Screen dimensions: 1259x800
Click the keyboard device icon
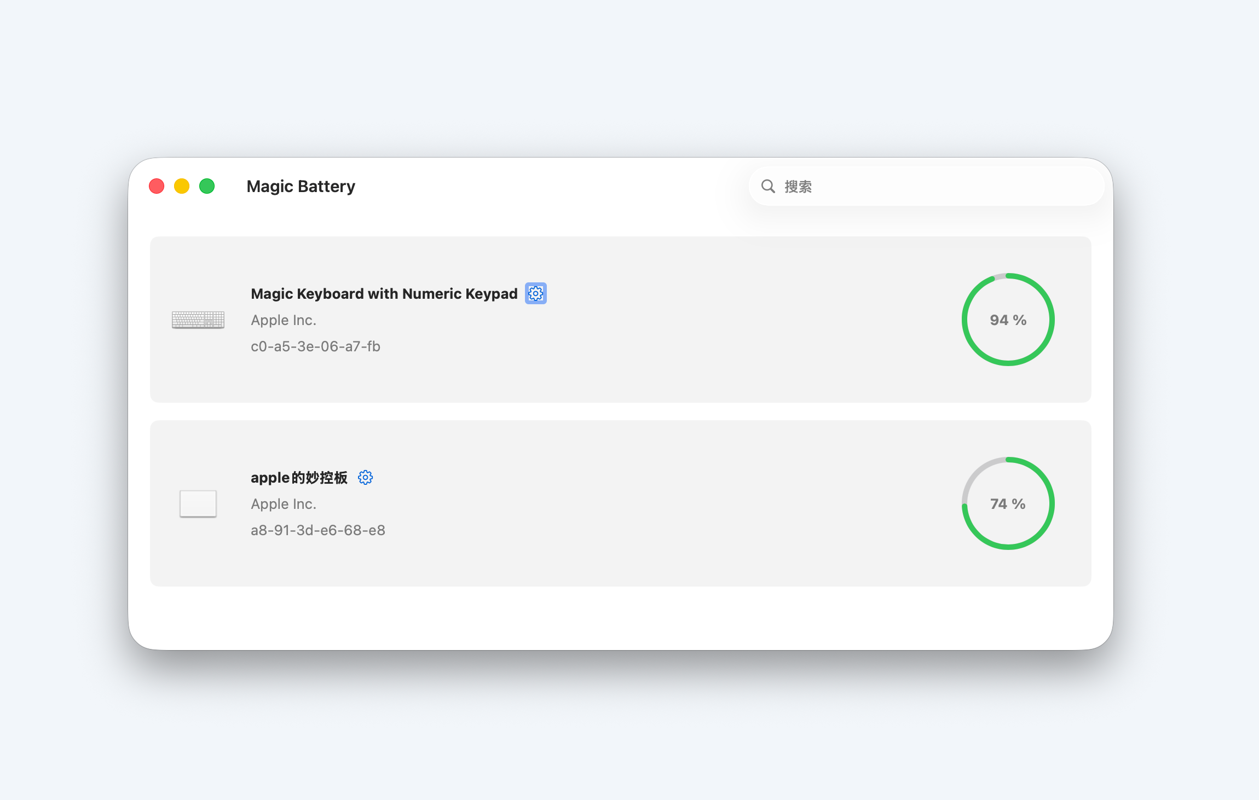pyautogui.click(x=198, y=320)
